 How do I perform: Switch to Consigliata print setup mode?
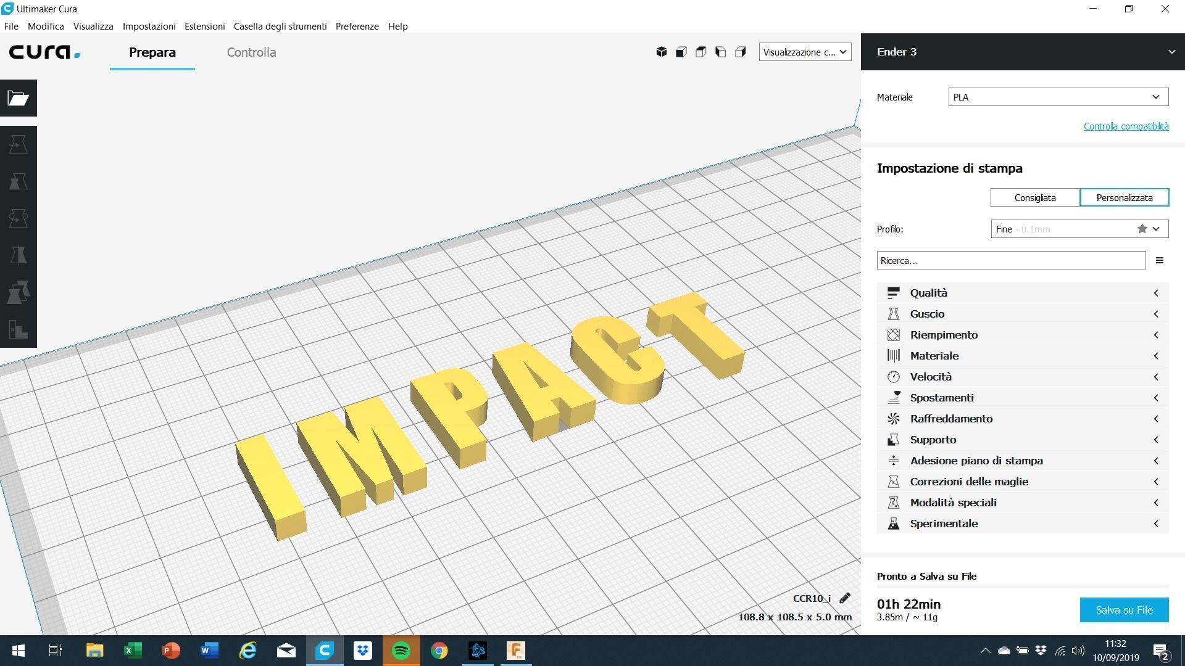click(x=1035, y=197)
